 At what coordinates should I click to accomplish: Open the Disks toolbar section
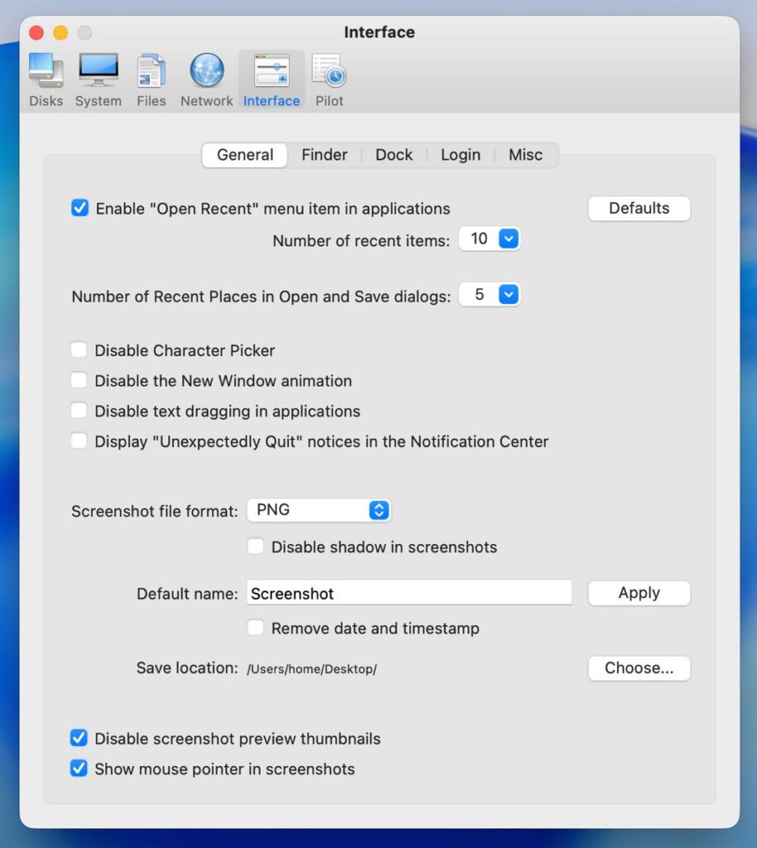click(x=46, y=79)
